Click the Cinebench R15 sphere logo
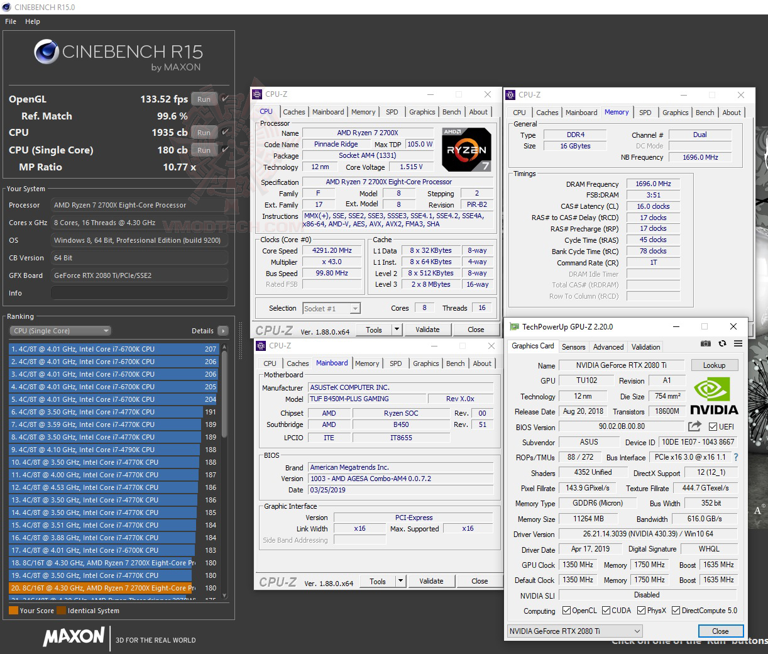 pyautogui.click(x=46, y=52)
